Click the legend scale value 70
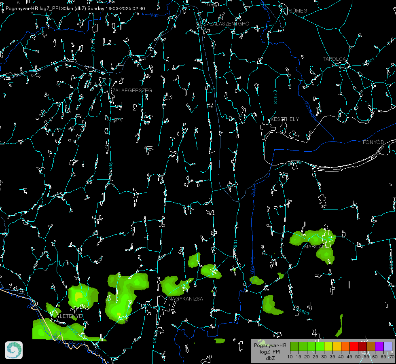396x364 pixels. coord(392,357)
